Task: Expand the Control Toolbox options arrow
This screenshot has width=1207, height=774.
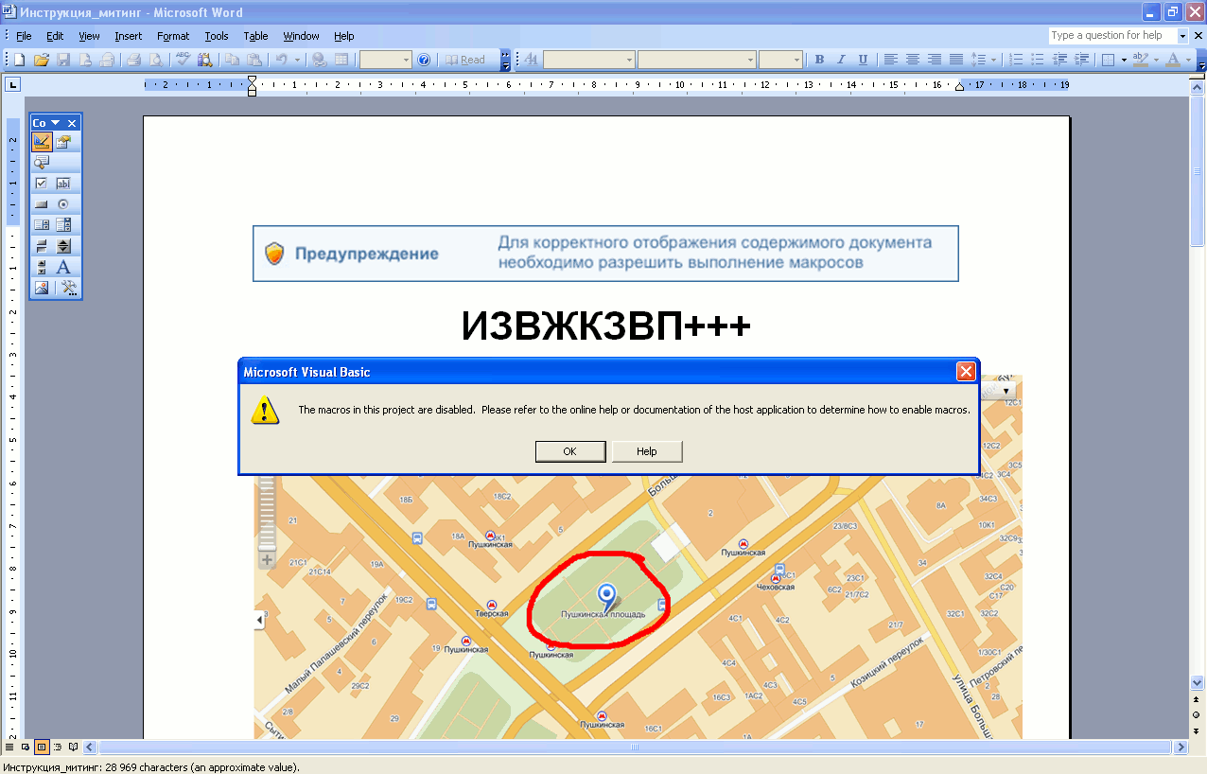Action: 56,123
